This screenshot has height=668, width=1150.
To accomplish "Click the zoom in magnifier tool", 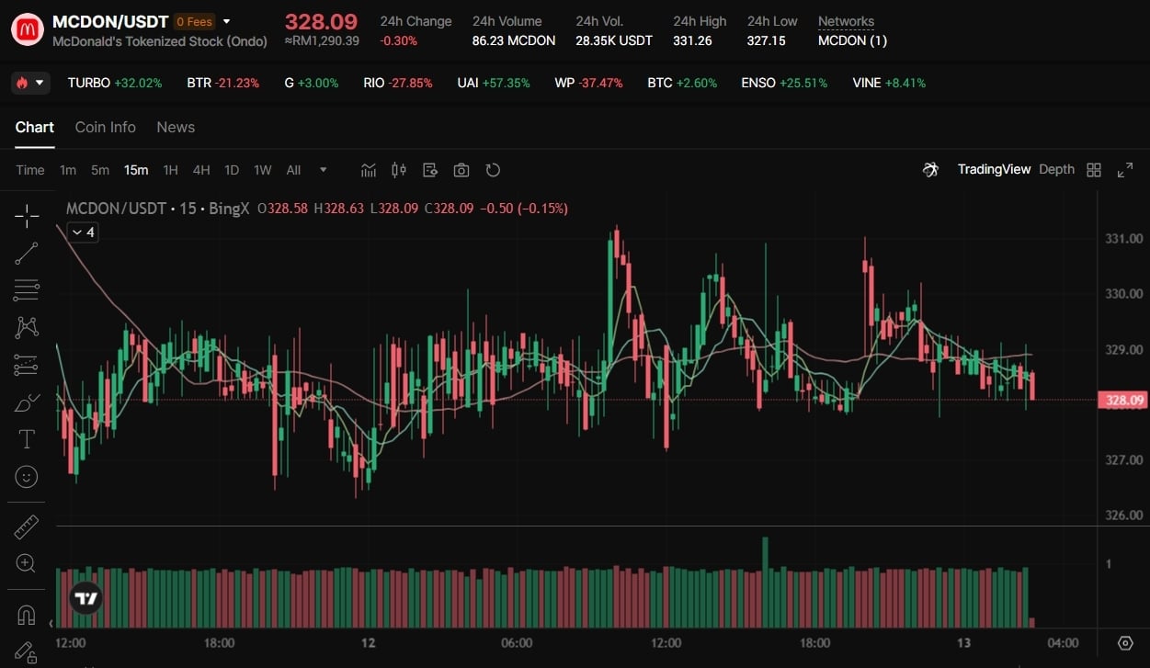I will click(x=27, y=563).
